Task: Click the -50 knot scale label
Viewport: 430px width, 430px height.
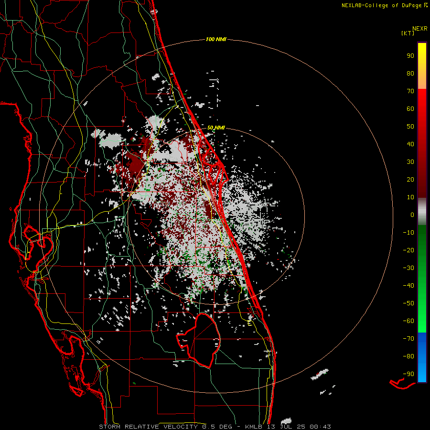Action: (408, 303)
